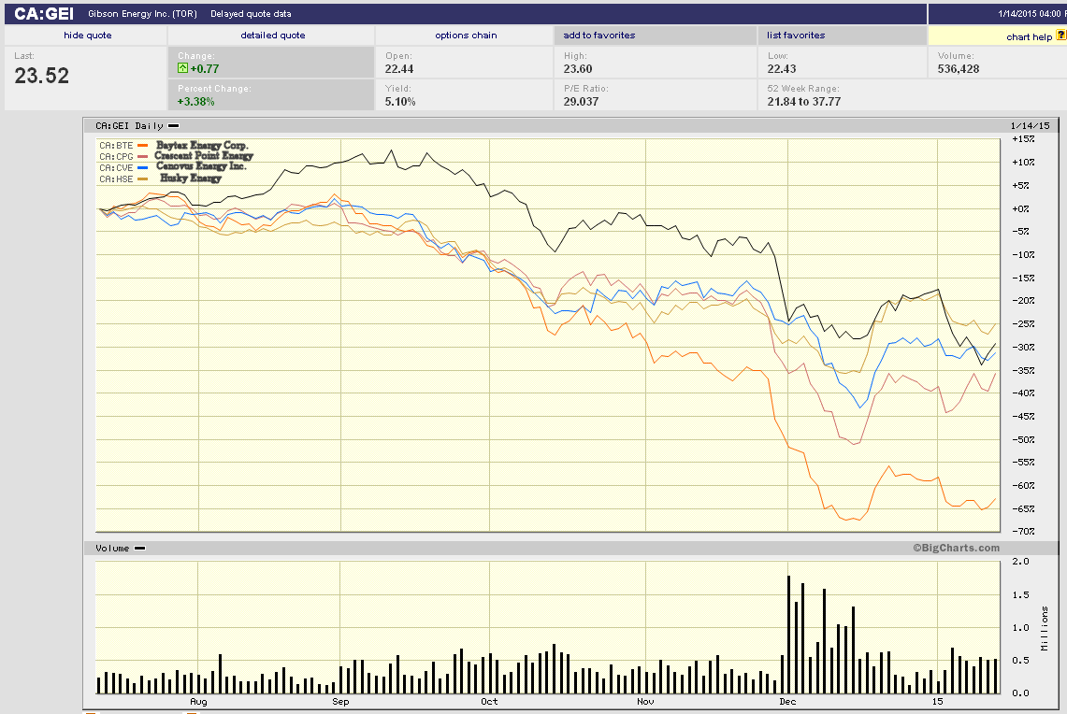Click the black CA:GEI legend line marker
This screenshot has height=714, width=1067.
pyautogui.click(x=174, y=126)
